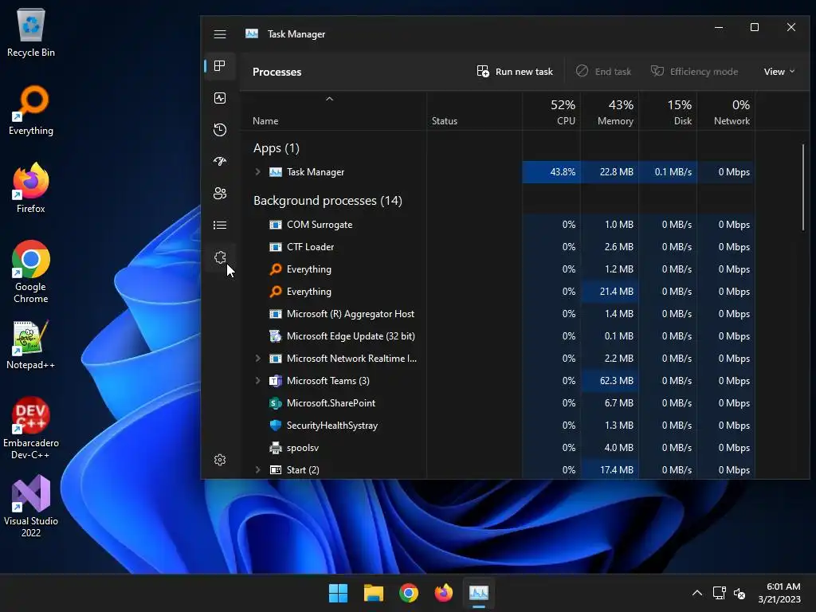
Task: Click the sort arrow above Name column
Action: [329, 99]
